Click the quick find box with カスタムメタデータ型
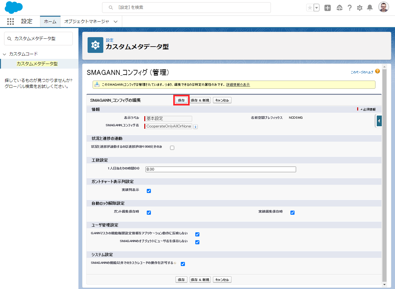 [38, 38]
